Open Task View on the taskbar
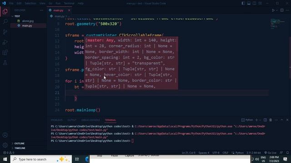The width and height of the screenshot is (291, 163). point(77,159)
